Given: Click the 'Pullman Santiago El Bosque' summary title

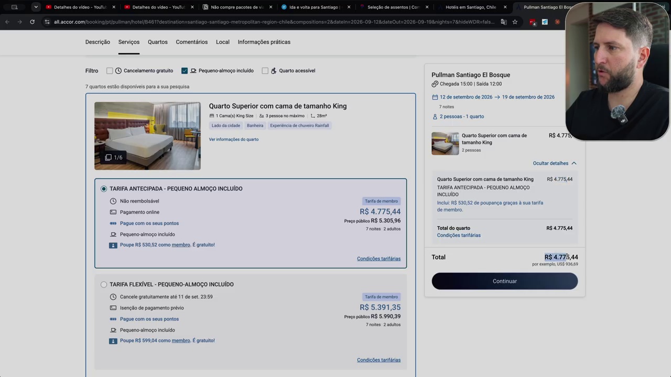Looking at the screenshot, I should (x=471, y=75).
